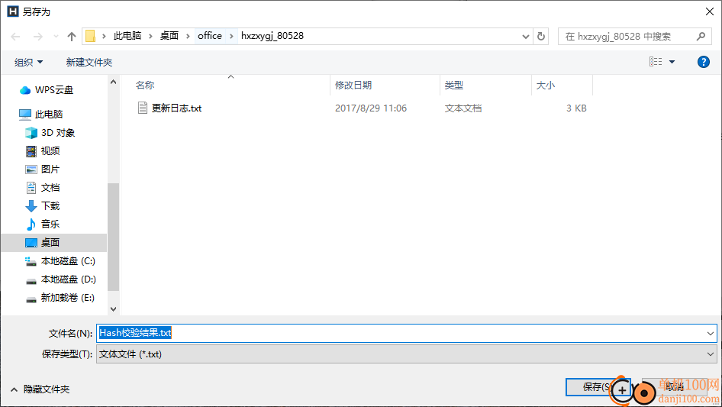Viewport: 722px width, 407px height.
Task: Open 保存类型 combo box
Action: (x=406, y=354)
